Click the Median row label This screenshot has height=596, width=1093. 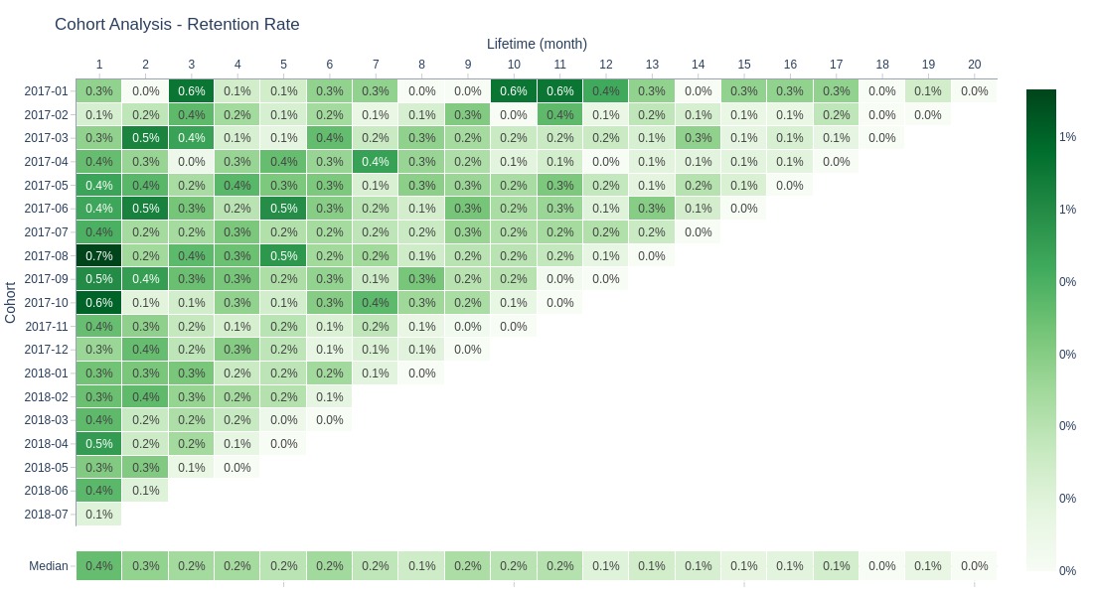click(48, 566)
